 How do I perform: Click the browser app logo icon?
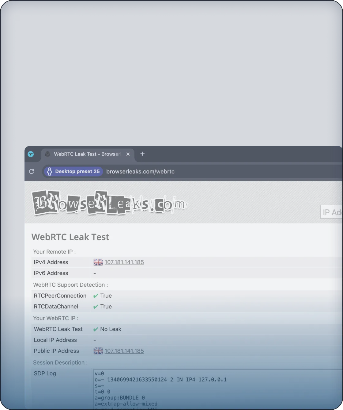[31, 154]
